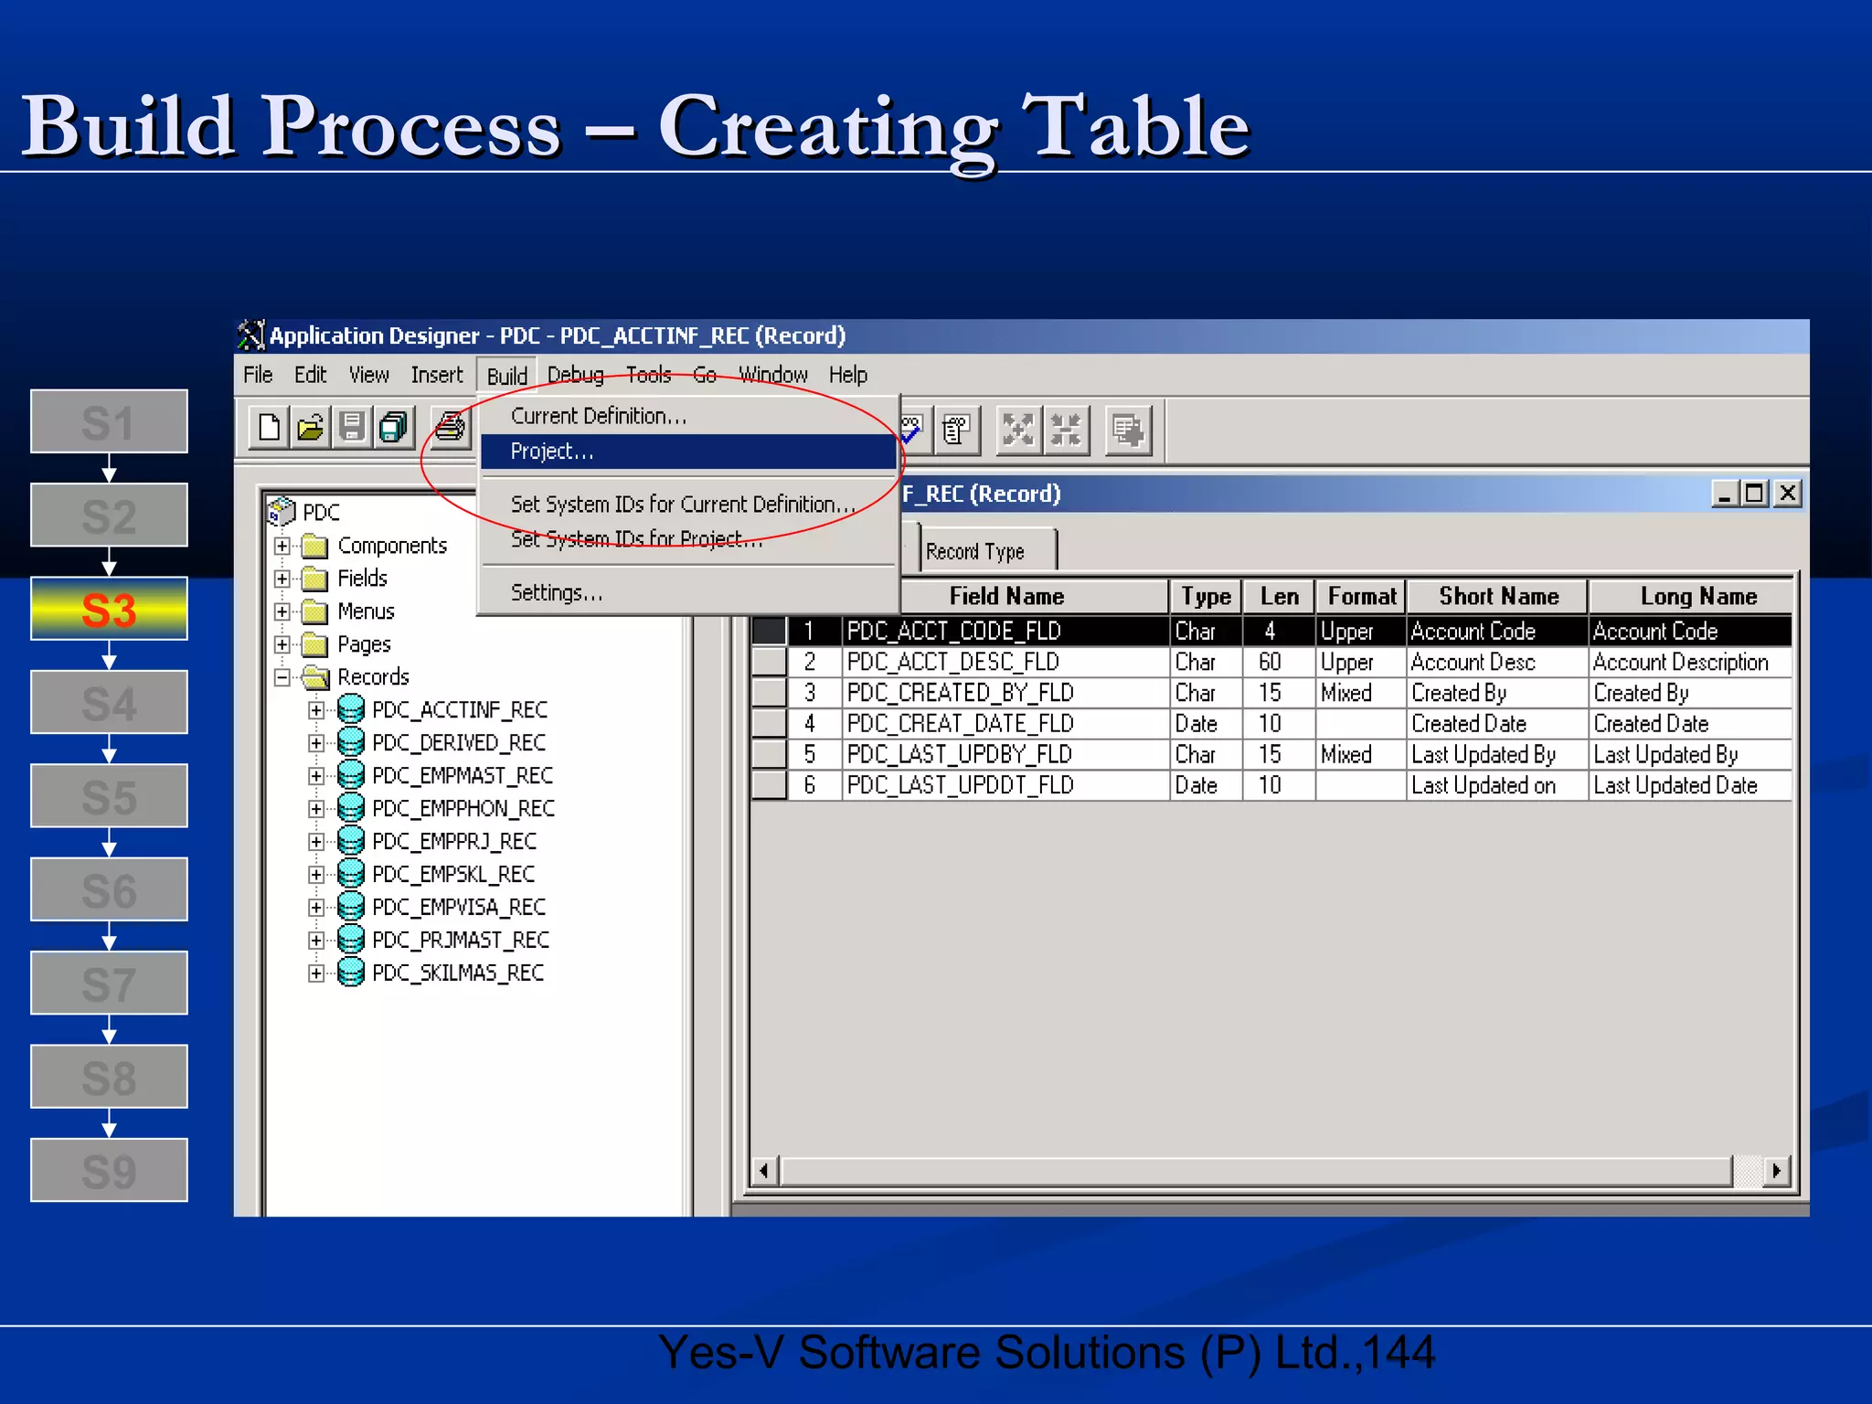Open the View menu

click(369, 375)
